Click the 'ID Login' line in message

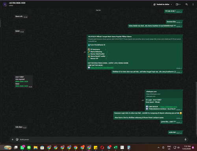(x=154, y=100)
